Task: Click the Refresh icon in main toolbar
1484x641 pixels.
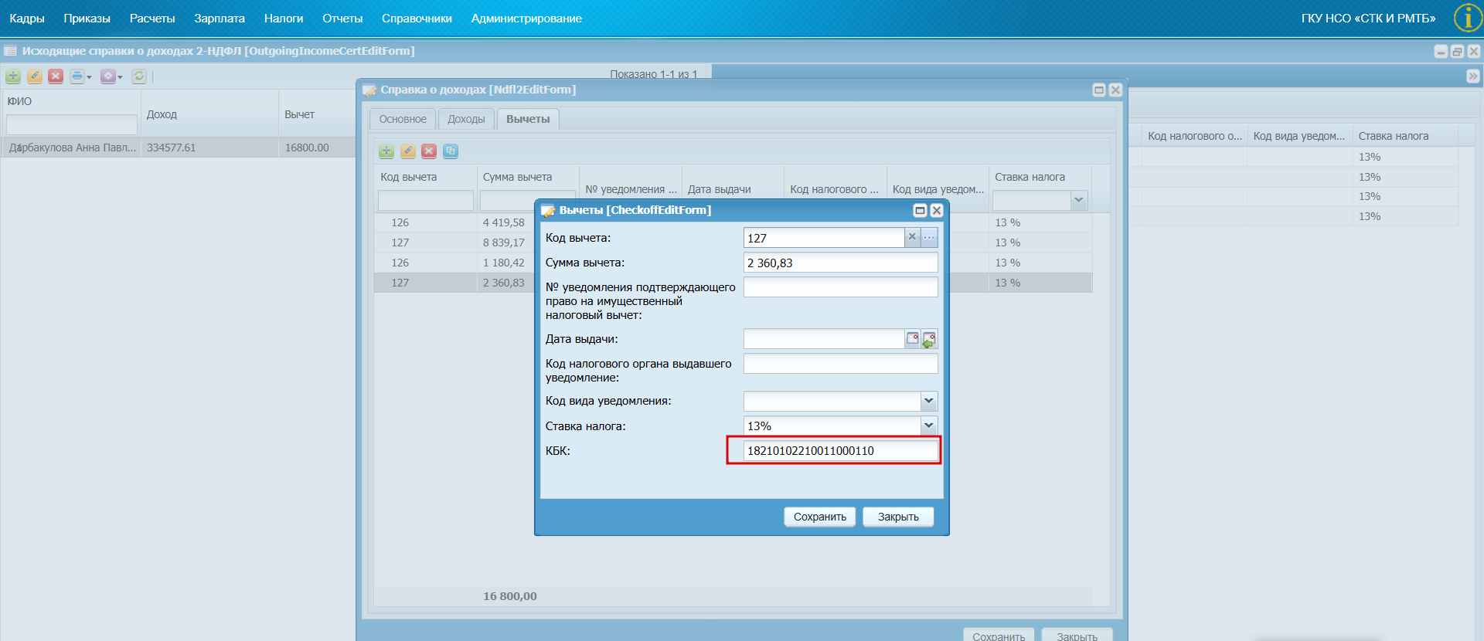Action: point(139,76)
